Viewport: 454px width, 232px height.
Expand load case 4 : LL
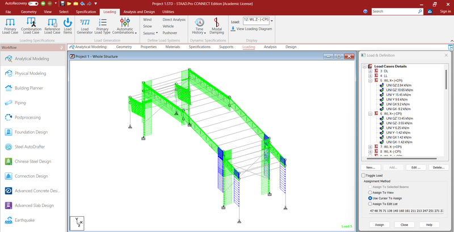[x=370, y=75]
